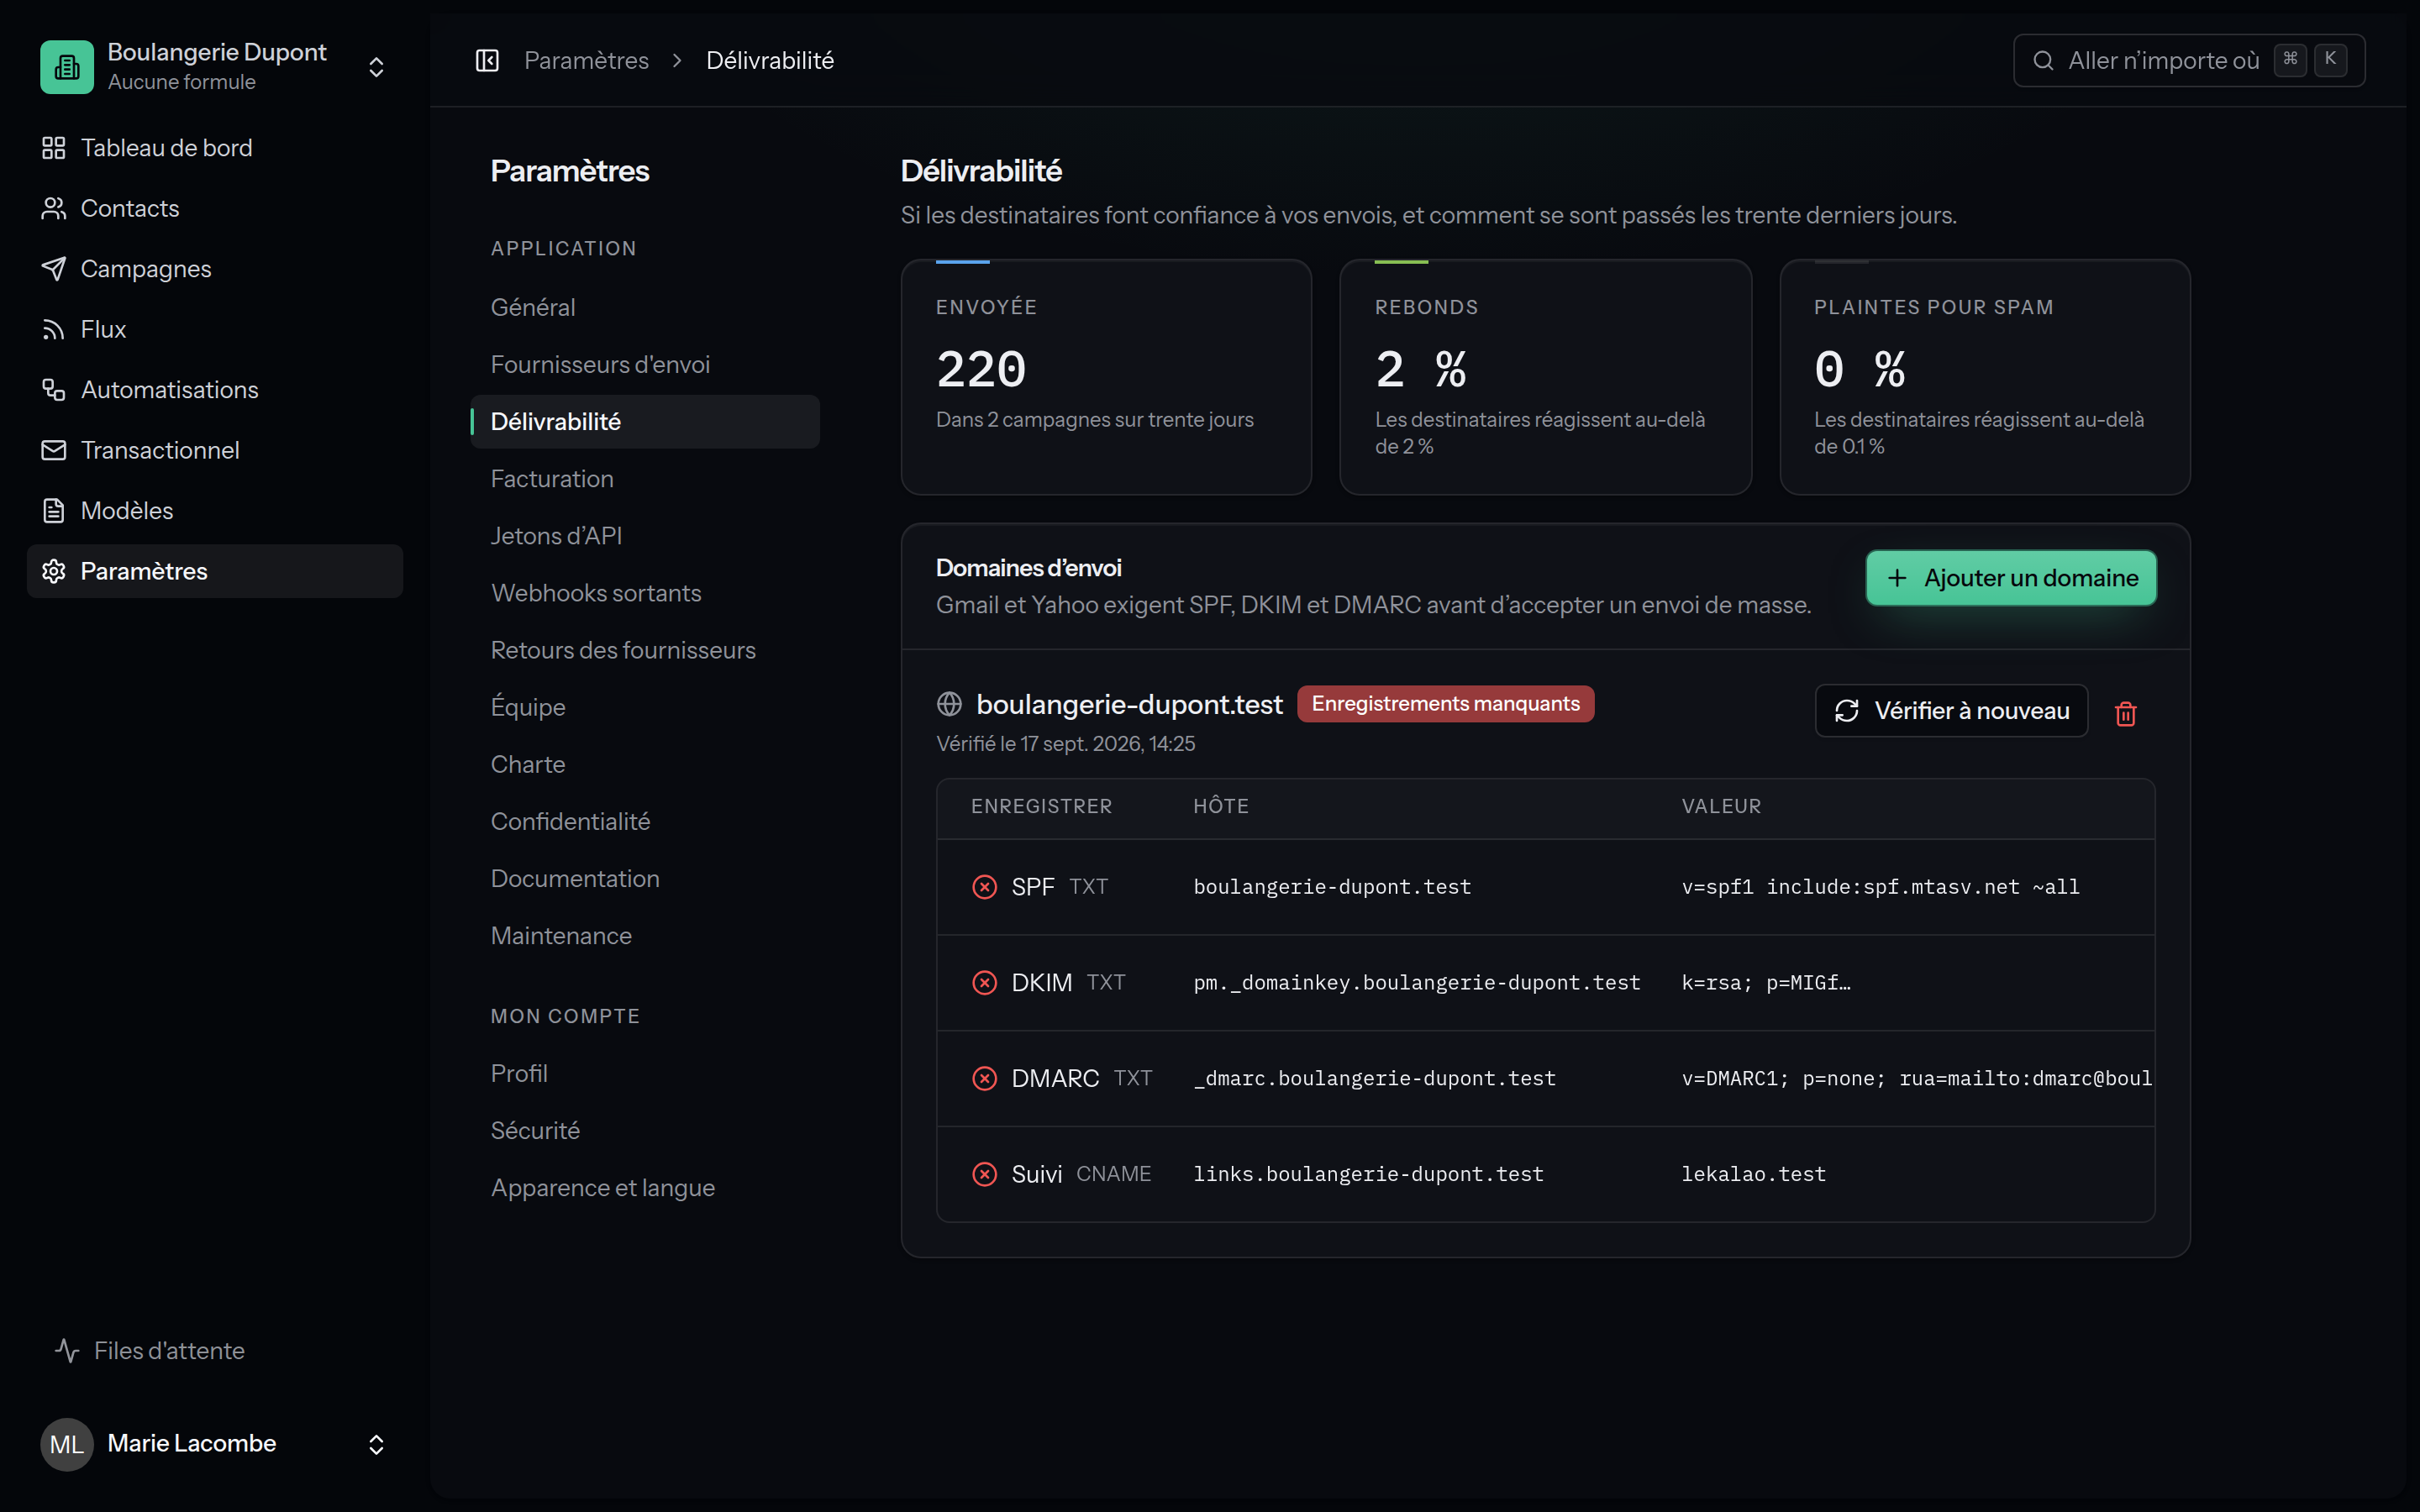The height and width of the screenshot is (1512, 2420).
Task: Open Général settings
Action: (645, 307)
